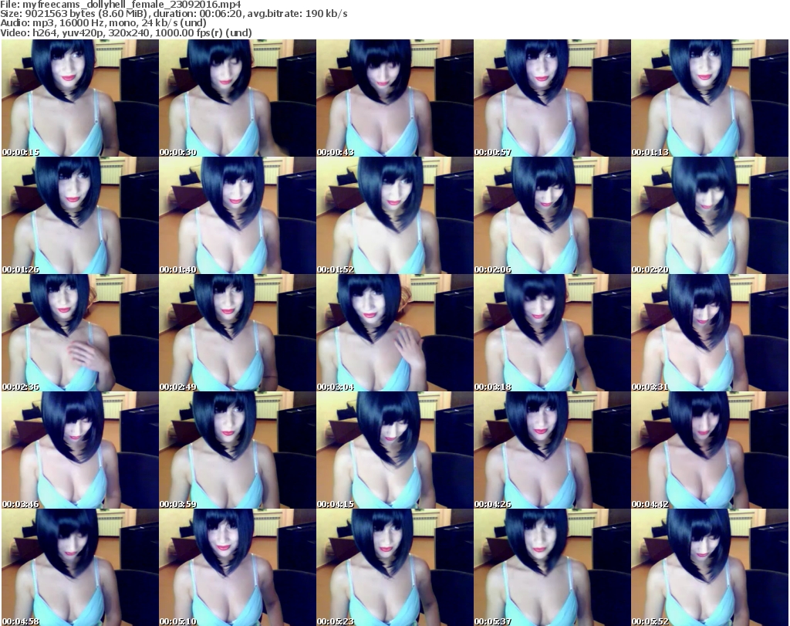This screenshot has height=626, width=790.
Task: Select the thumbnail stamped 00:00:15
Action: [x=80, y=98]
